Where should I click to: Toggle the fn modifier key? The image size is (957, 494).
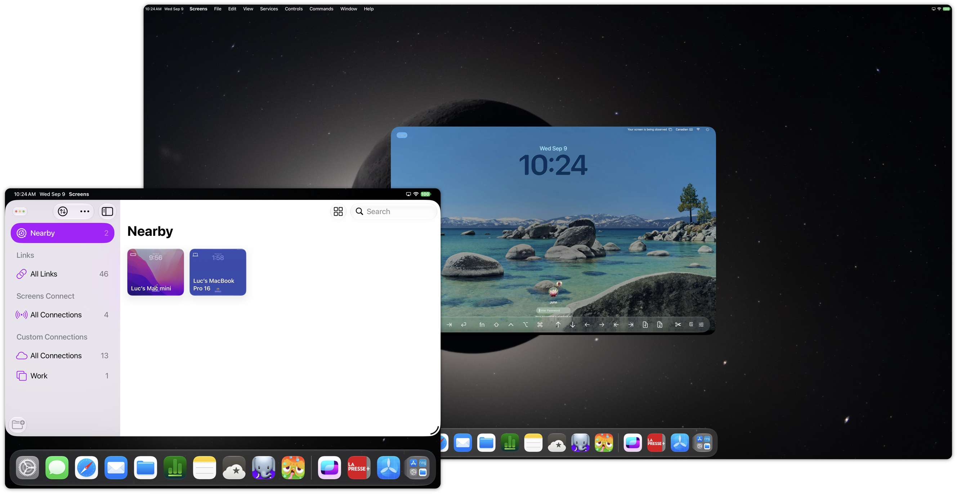482,325
